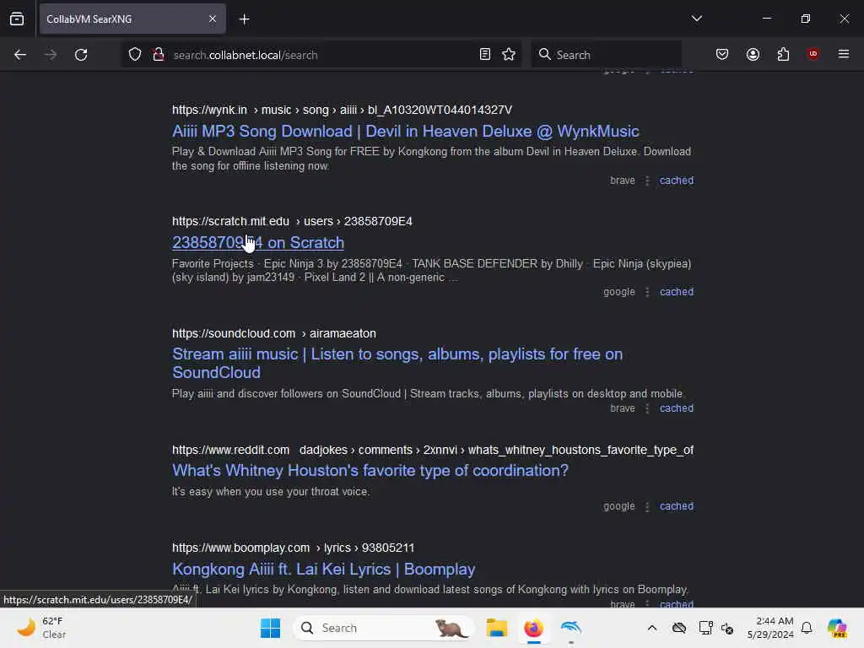Show hidden system tray icons chevron
864x648 pixels.
click(652, 628)
